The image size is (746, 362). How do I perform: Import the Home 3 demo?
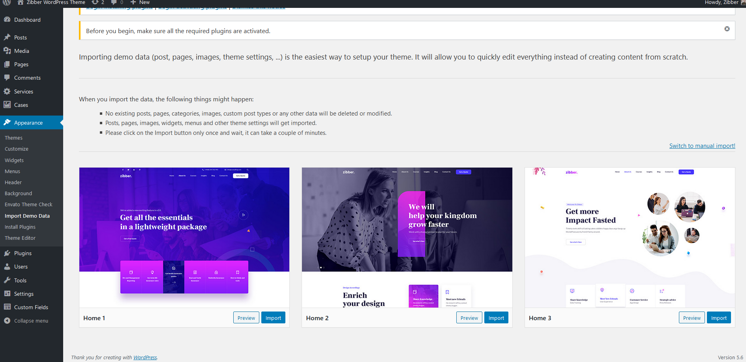(x=719, y=318)
